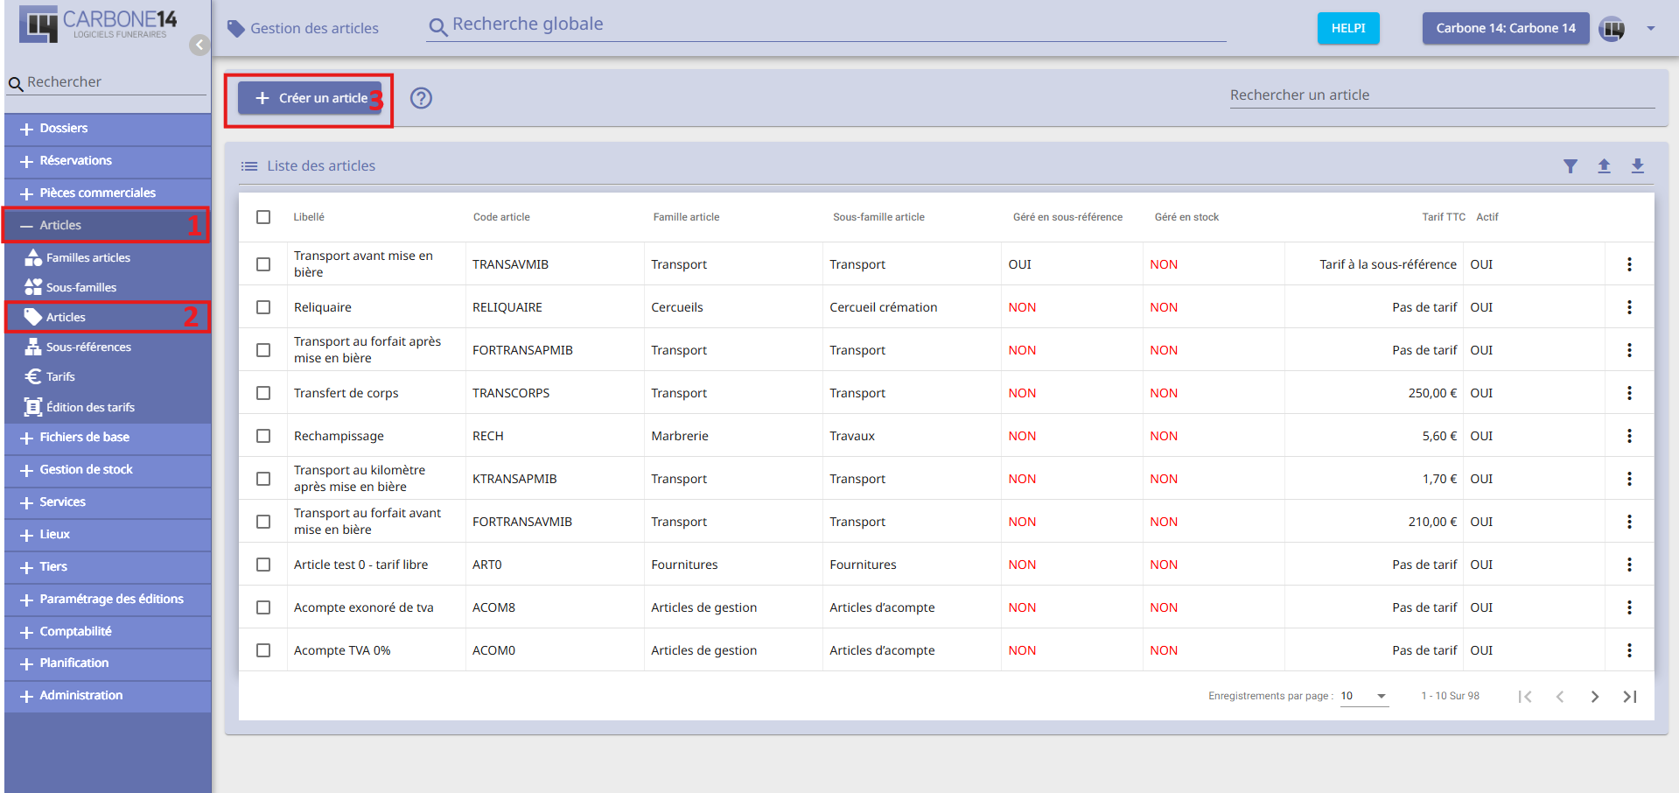This screenshot has height=793, width=1679.
Task: Open the Édition des tarifs submenu item
Action: pyautogui.click(x=108, y=407)
